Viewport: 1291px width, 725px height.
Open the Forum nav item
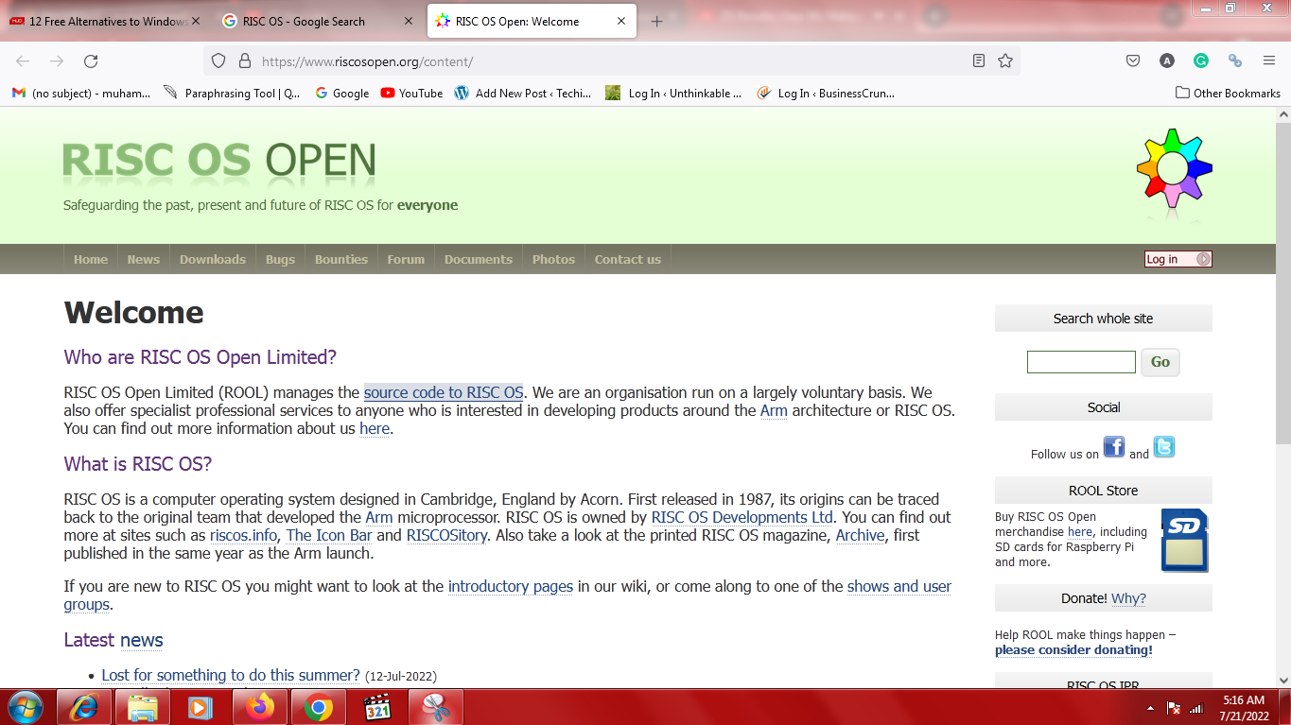(x=406, y=259)
